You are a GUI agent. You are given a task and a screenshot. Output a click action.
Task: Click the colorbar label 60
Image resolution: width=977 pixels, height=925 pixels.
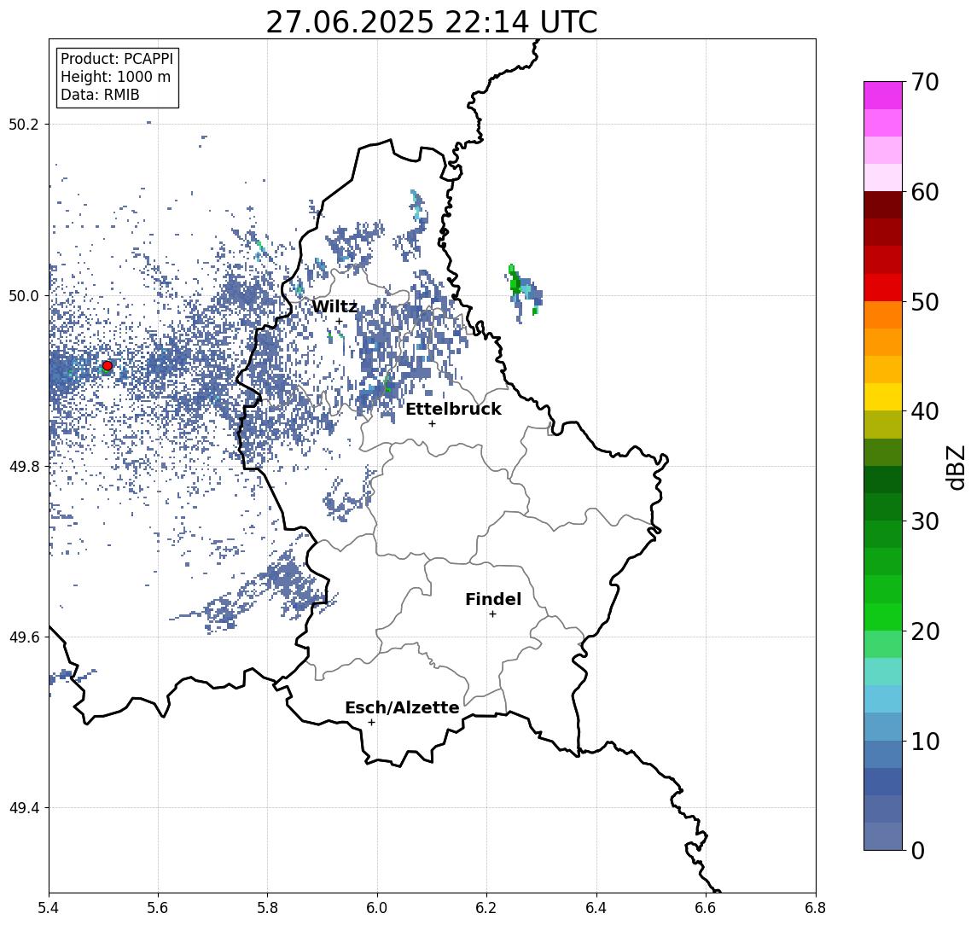click(x=925, y=192)
